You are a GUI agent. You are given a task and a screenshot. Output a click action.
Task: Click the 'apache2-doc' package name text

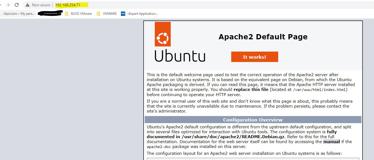158,147
